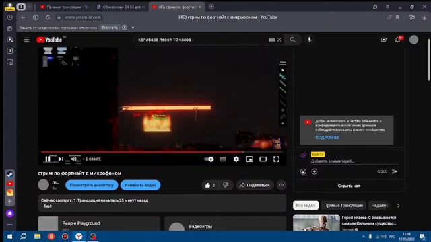This screenshot has height=242, width=431.
Task: Select the Все видео filter chip
Action: (x=306, y=206)
